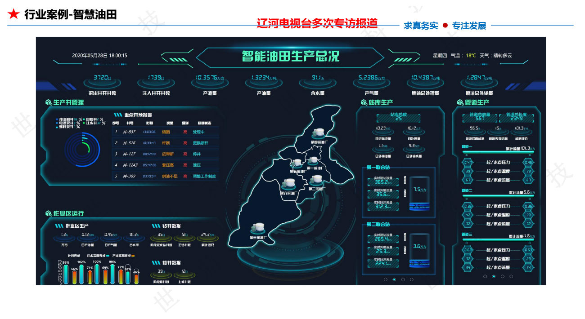Expand the 管道一 pipeline section chevrons
Screen dimensions: 585x319
click(467, 155)
